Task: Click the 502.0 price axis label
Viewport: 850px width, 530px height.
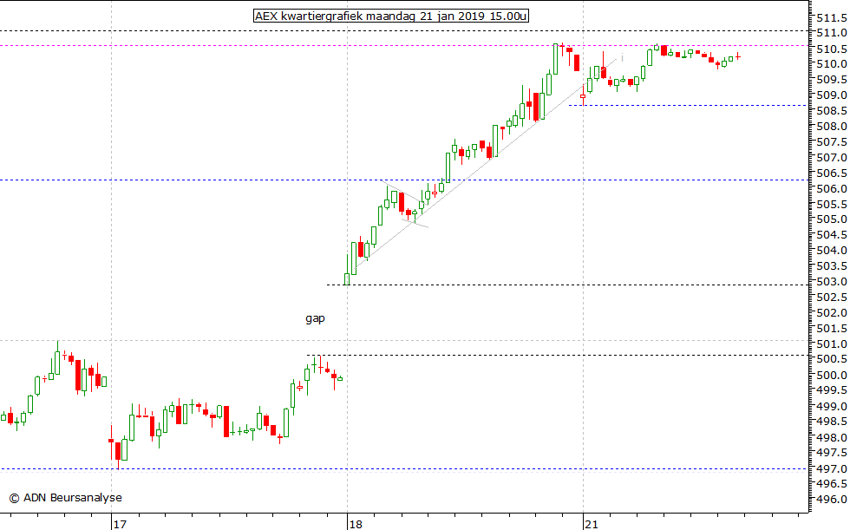Action: click(x=832, y=312)
